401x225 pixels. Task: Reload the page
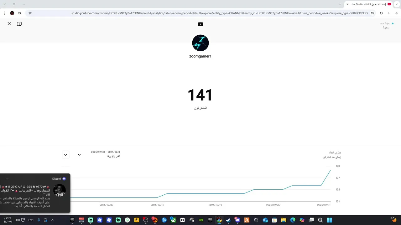click(381, 13)
